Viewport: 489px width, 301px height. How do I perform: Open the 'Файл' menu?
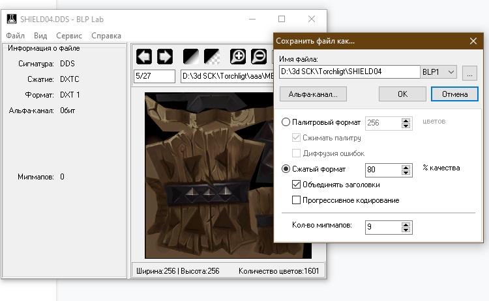[16, 36]
